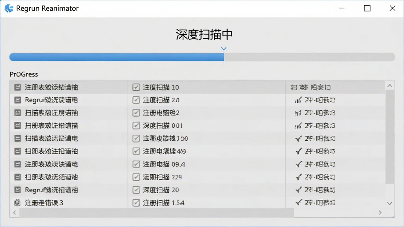Image resolution: width=404 pixels, height=227 pixels.
Task: Click the blue filled part of progress bar
Action: pyautogui.click(x=116, y=57)
